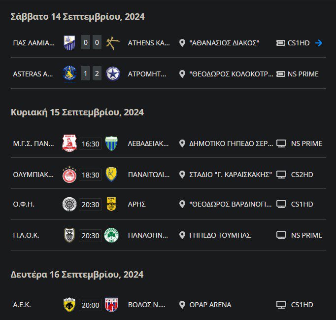This screenshot has height=320, width=336.
Task: Select the ΟΛΥΜΠΙΑΚ... home team name
Action: click(34, 175)
